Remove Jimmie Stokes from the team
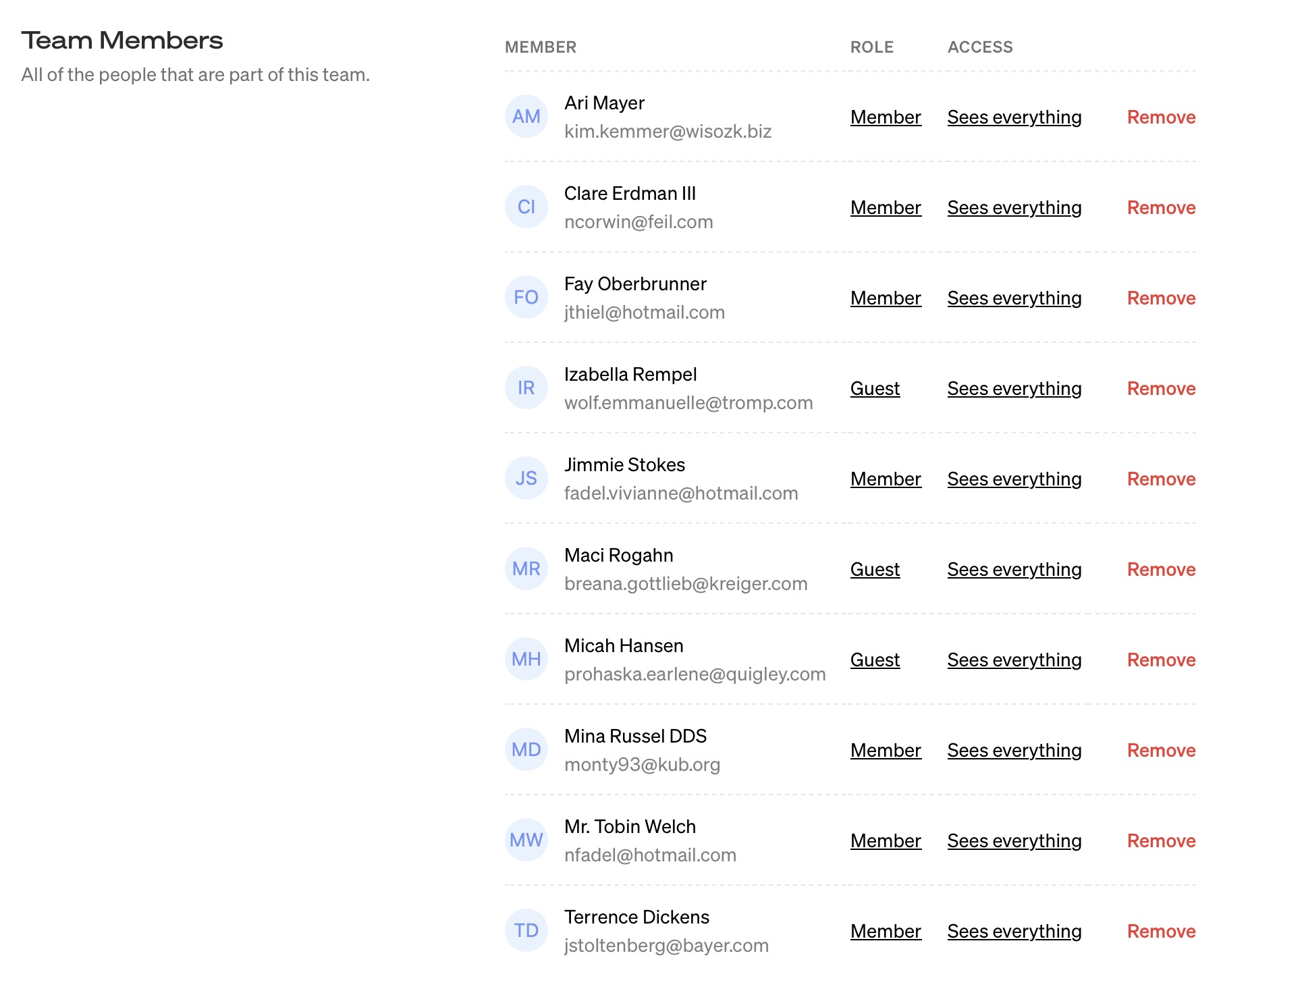Image resolution: width=1304 pixels, height=991 pixels. click(1161, 479)
